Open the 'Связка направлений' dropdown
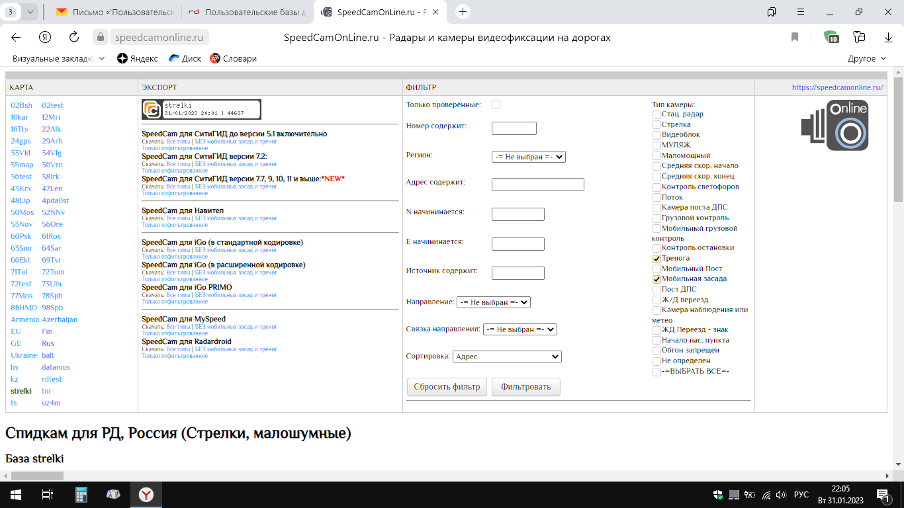The image size is (904, 508). 520,329
